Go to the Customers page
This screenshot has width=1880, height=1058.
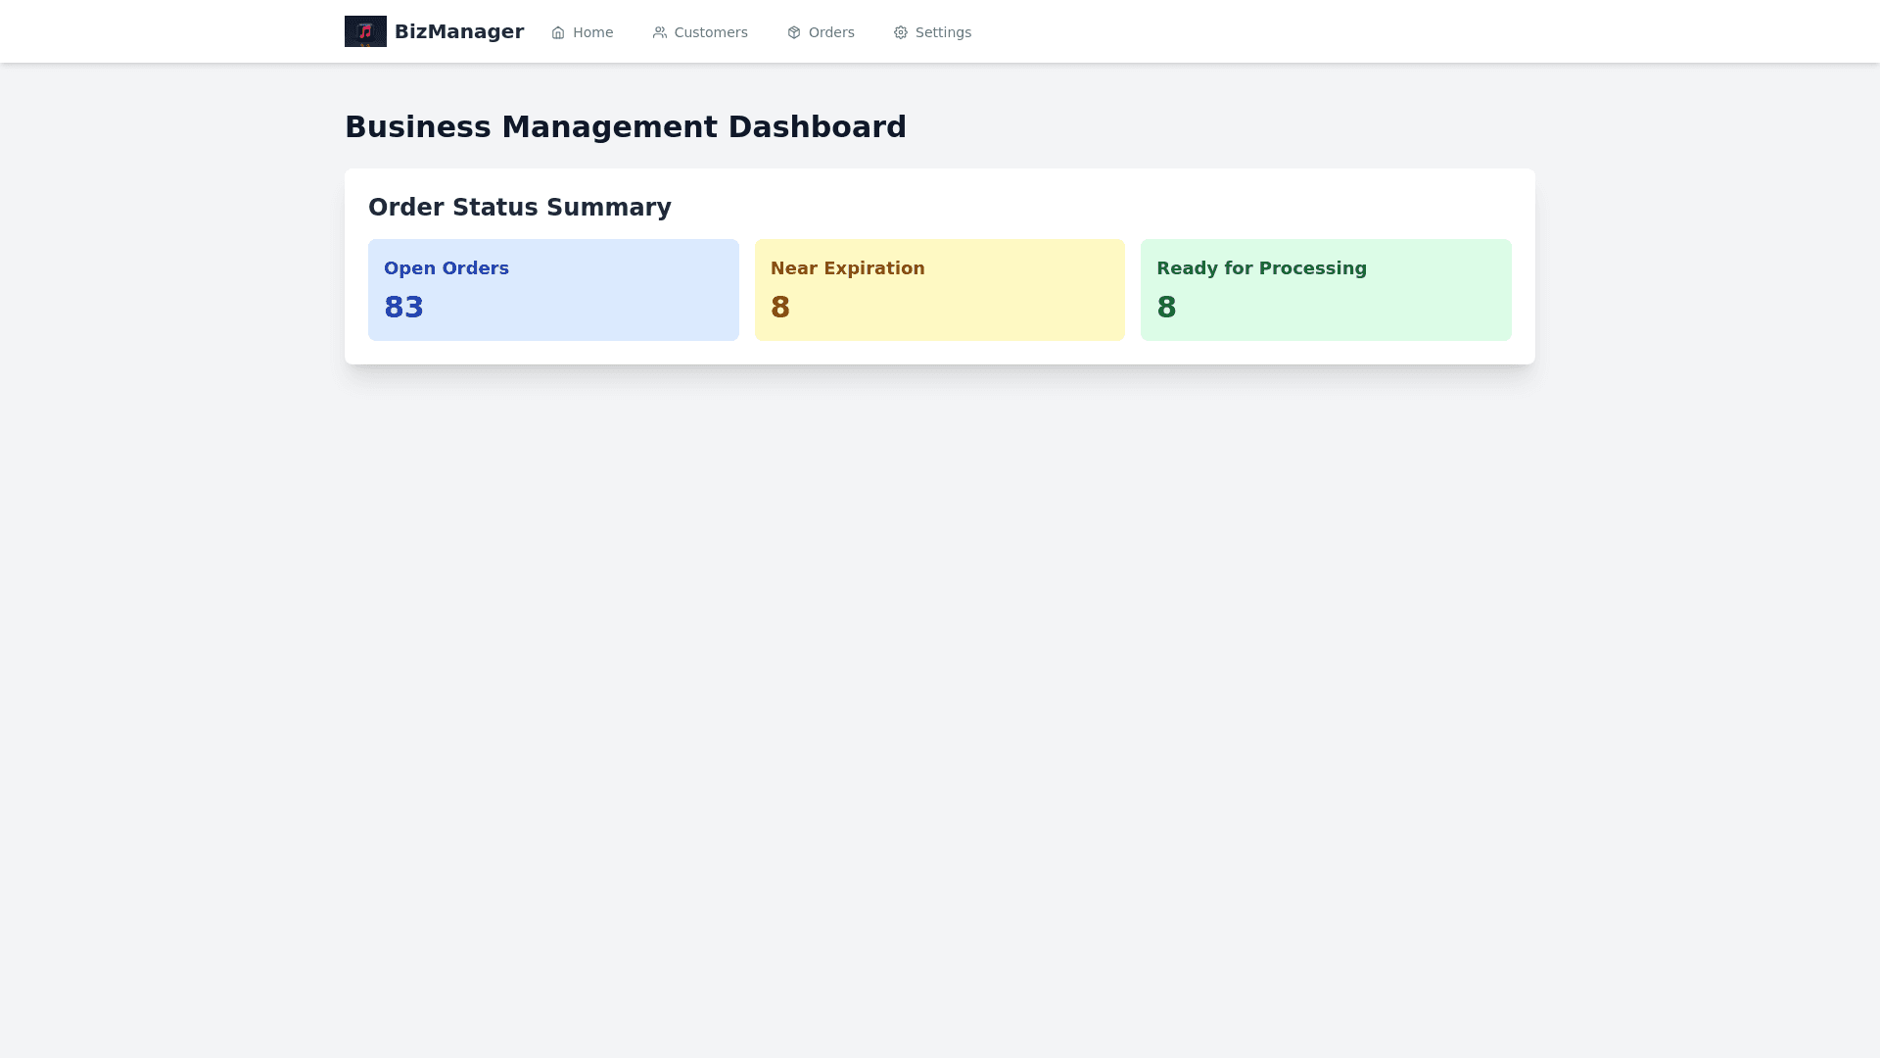click(x=710, y=32)
